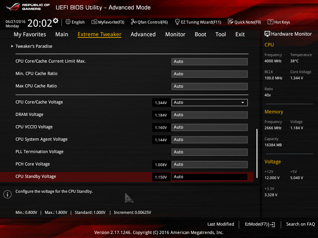Open the Monitor tab
Screen dimensions: 318x238
(x=175, y=34)
